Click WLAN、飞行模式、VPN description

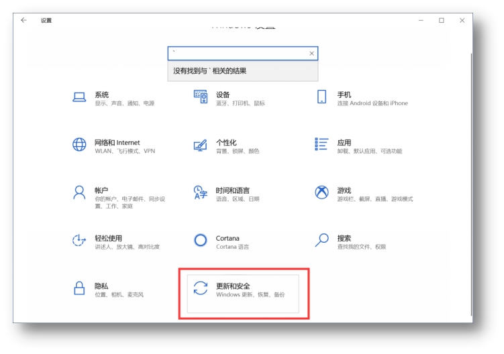click(125, 151)
